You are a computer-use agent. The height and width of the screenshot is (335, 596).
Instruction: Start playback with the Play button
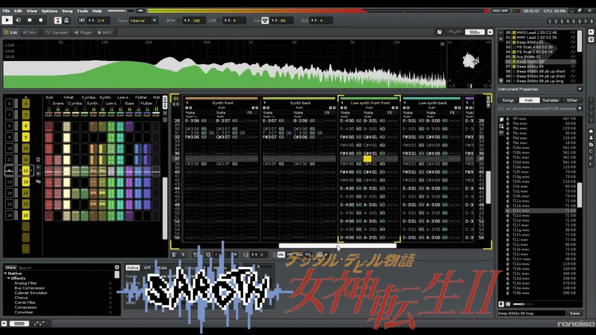(7, 20)
